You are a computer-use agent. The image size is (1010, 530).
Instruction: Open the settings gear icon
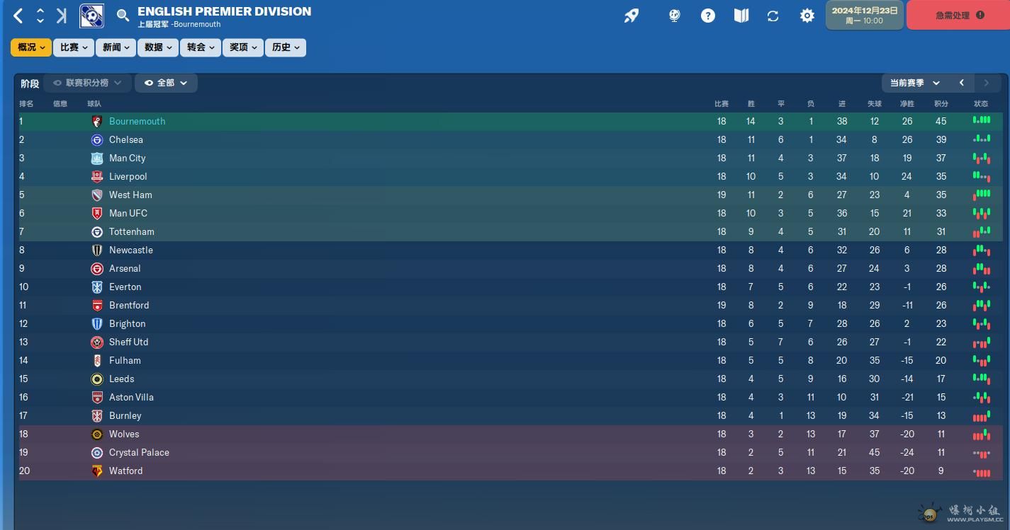click(x=807, y=16)
